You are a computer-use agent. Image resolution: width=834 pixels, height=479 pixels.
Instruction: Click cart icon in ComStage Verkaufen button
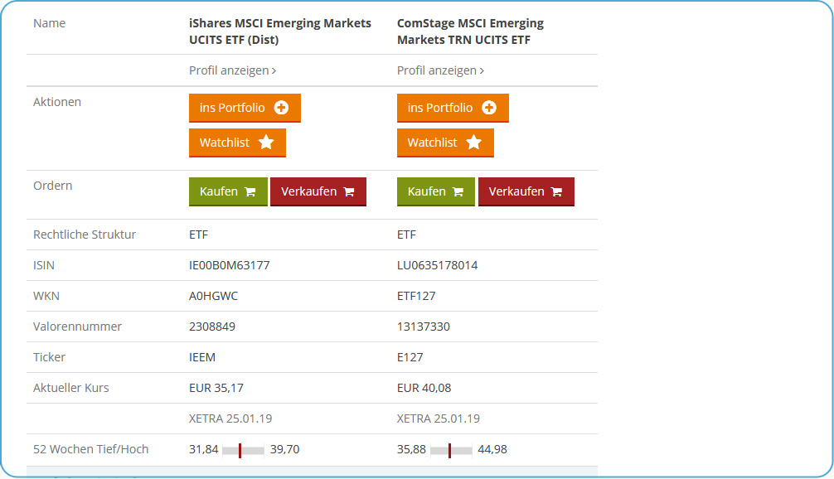pyautogui.click(x=557, y=192)
